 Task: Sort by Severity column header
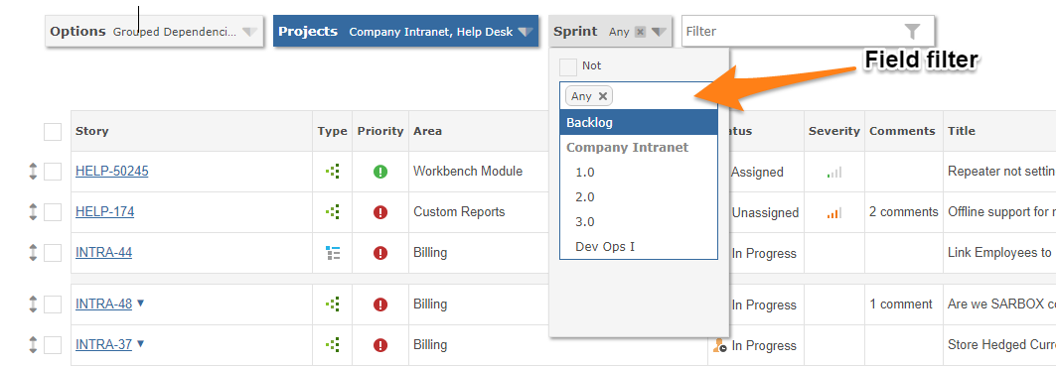834,131
